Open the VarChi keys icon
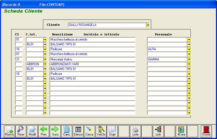The height and width of the screenshot is (139, 217). click(x=101, y=131)
